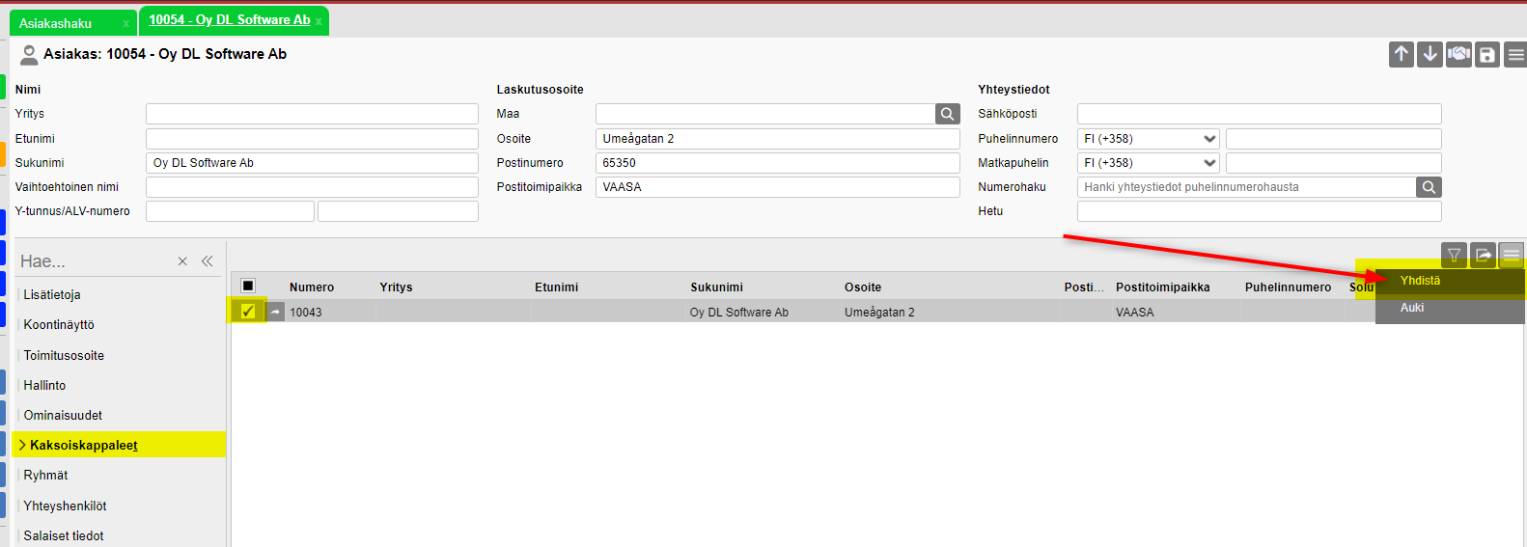1527x547 pixels.
Task: Click the first Y-tunnus/ALV-numero field
Action: click(230, 211)
